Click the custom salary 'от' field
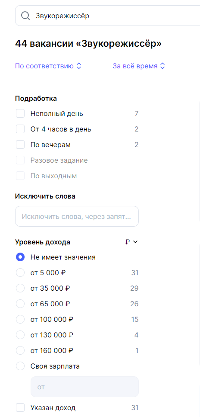 85,387
